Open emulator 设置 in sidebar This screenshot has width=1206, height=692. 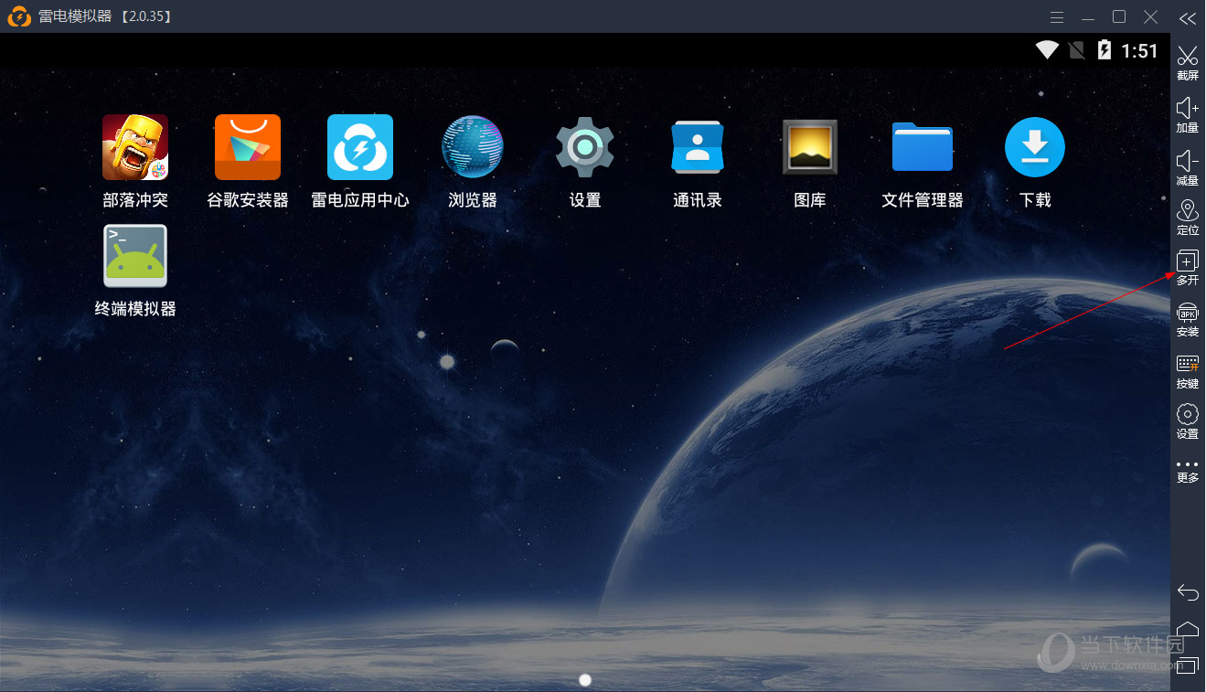1188,421
